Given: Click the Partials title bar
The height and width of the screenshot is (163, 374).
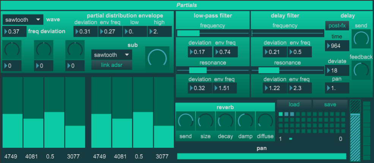Looking at the screenshot, I should point(187,5).
